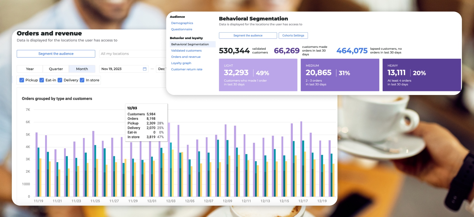Open the Nov 19, 2023 date picker
Screen dimensions: 474x217
(x=124, y=69)
